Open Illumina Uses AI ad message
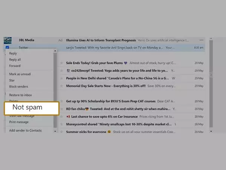 click(x=101, y=40)
